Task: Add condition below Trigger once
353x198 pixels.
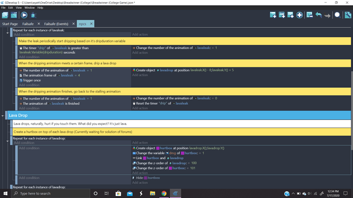Action: (29, 85)
